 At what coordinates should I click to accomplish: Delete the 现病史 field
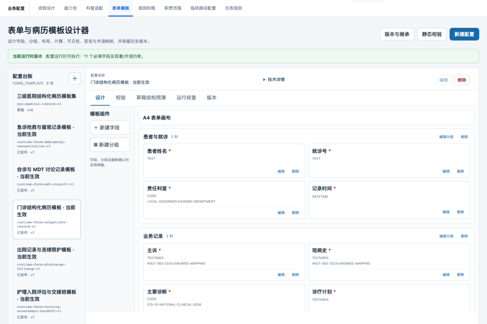pos(460,274)
